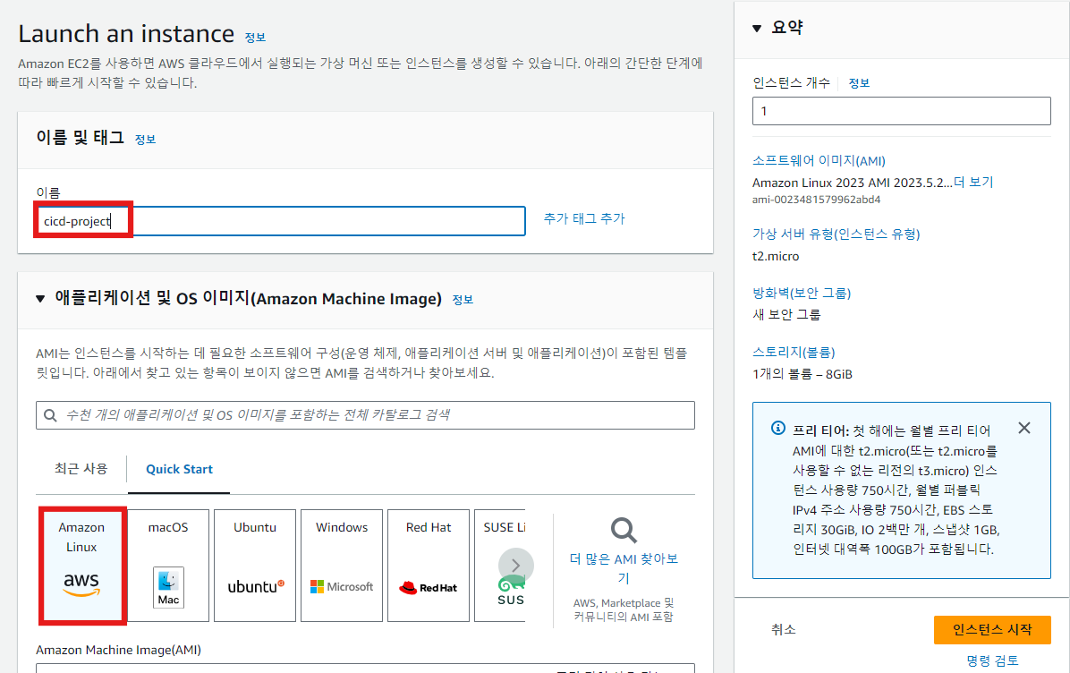Viewport: 1070px width, 673px height.
Task: Click the info icon in free tier notice
Action: [x=777, y=428]
